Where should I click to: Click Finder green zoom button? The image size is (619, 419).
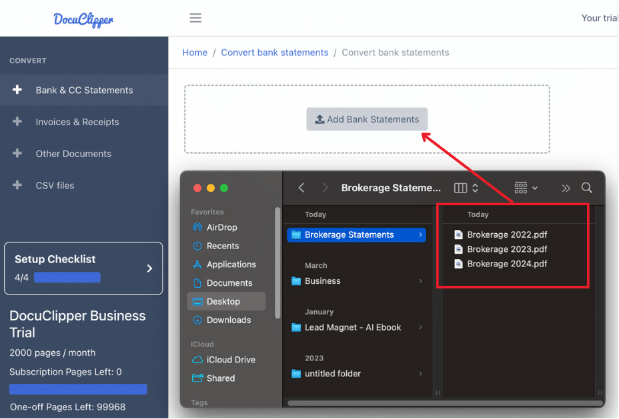coord(224,188)
